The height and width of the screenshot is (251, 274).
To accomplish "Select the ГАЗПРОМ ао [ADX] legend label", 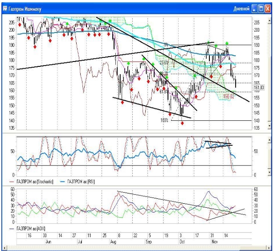I will (31, 229).
